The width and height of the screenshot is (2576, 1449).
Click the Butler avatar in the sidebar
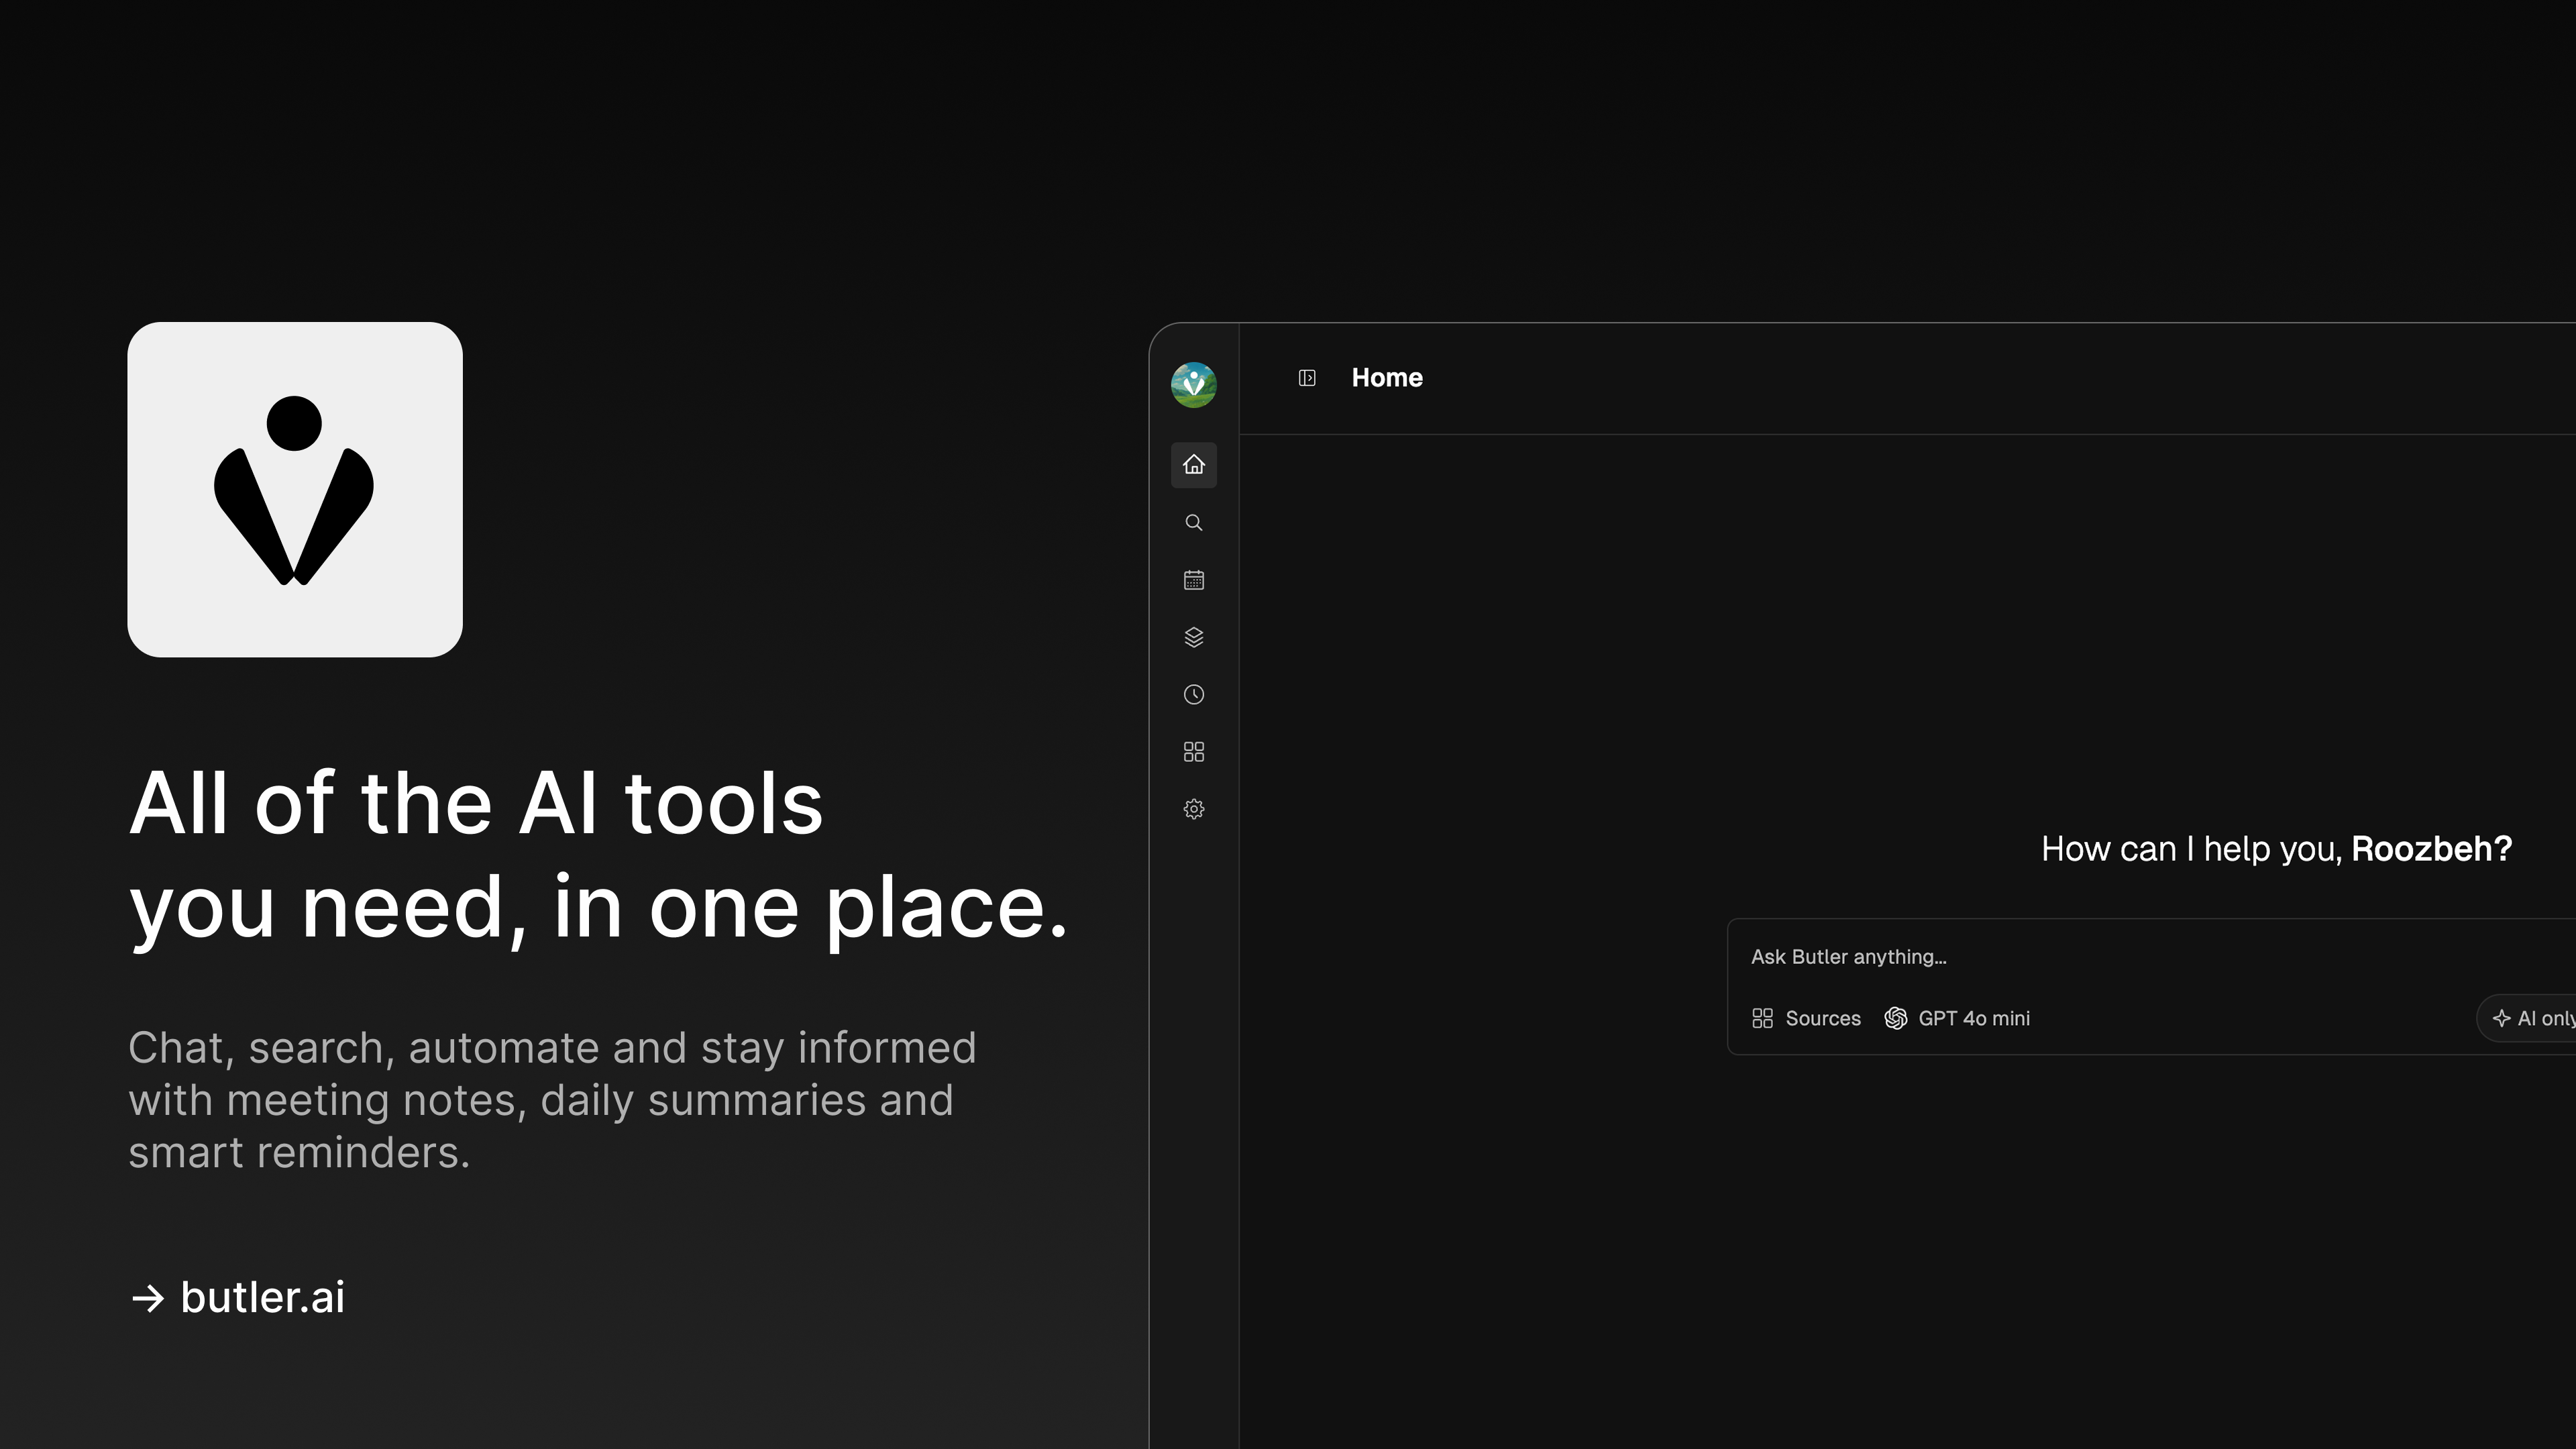coord(1193,385)
